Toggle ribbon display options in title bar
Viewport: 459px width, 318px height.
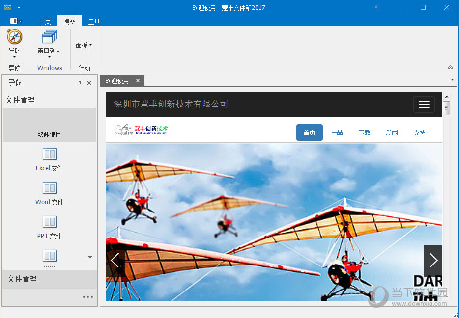click(376, 7)
